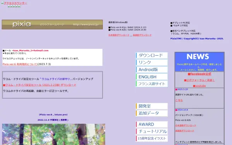Click the Pixia(TM) Copyright Isao Maruoka text
This screenshot has width=232, height=145.
pyautogui.click(x=197, y=39)
